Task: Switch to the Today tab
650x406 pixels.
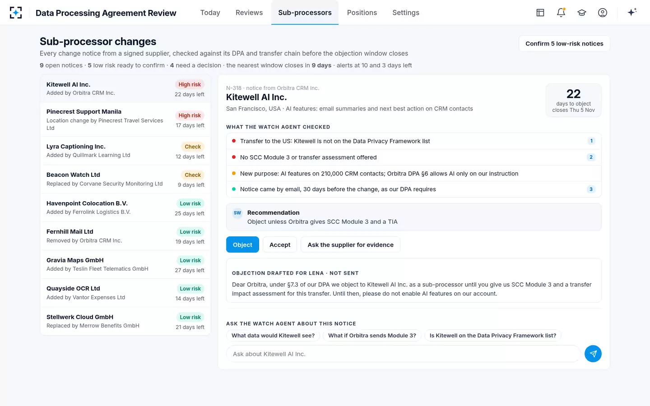Action: (x=210, y=13)
